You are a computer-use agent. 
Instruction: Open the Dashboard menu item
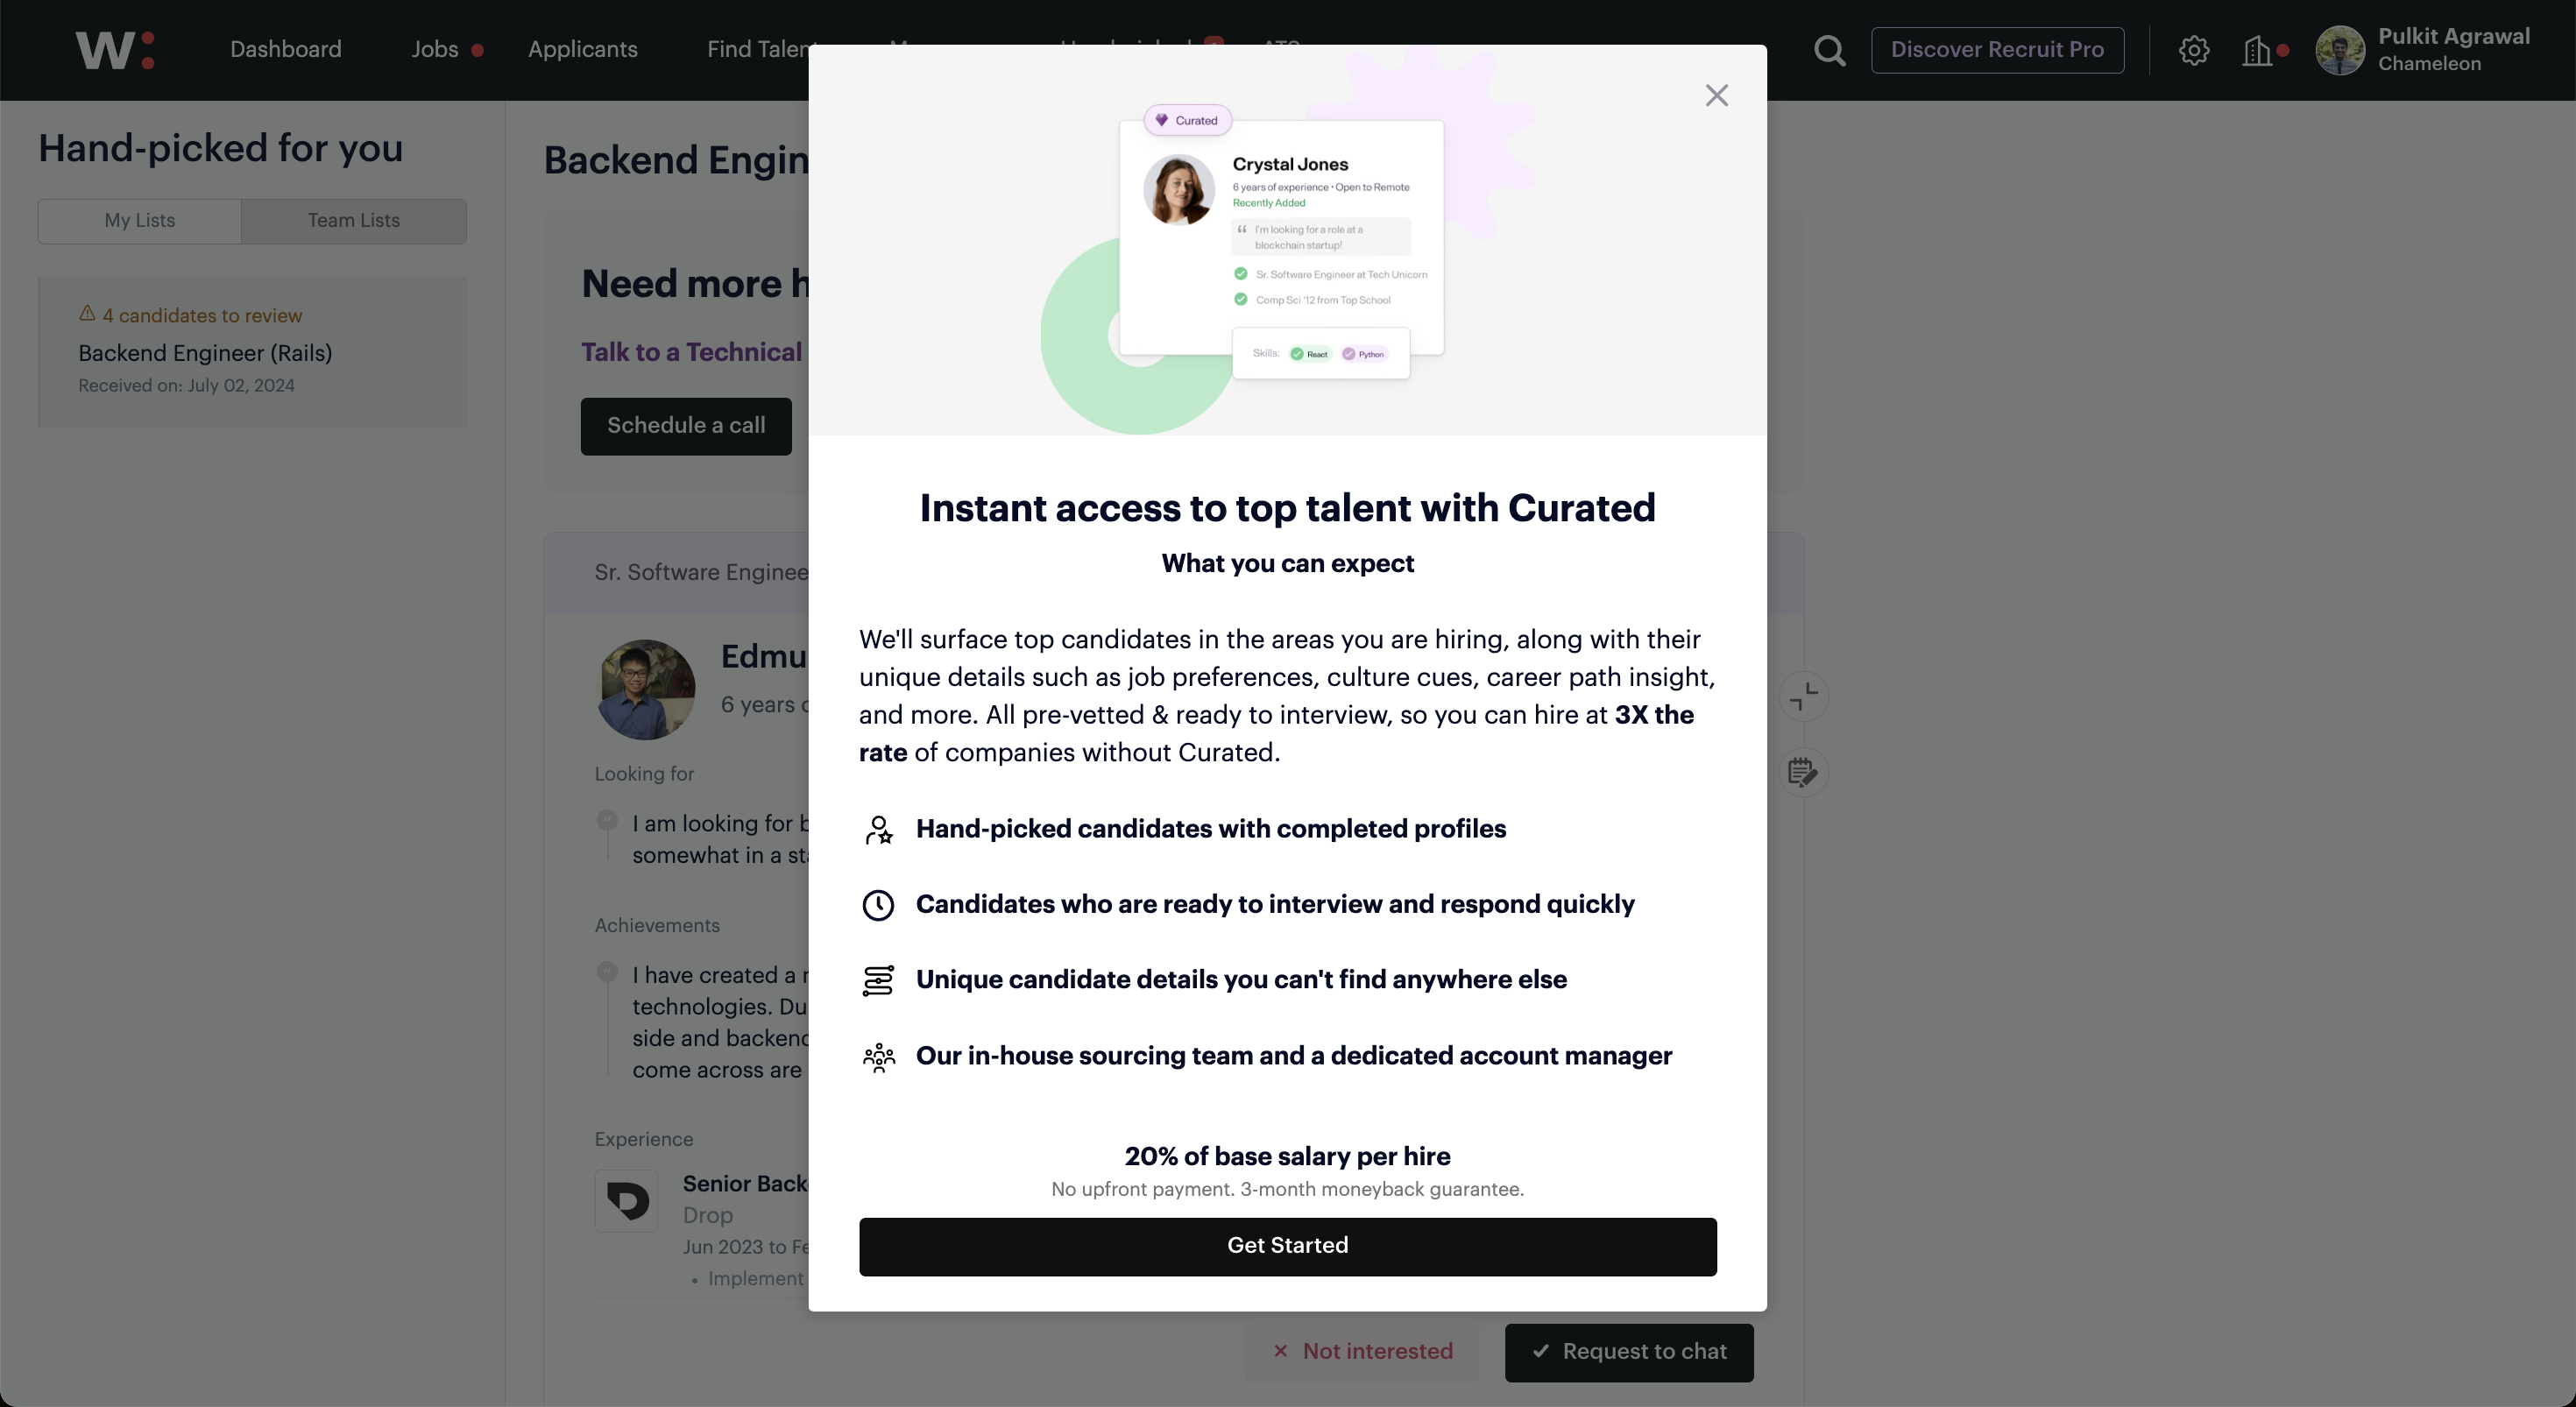[286, 49]
